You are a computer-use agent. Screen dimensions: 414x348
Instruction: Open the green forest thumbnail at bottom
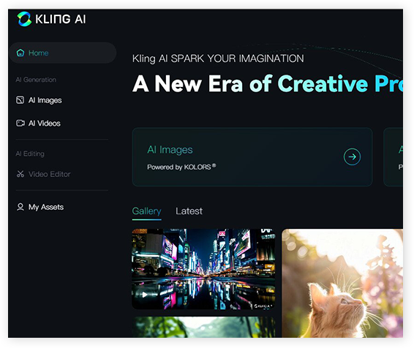tap(203, 327)
